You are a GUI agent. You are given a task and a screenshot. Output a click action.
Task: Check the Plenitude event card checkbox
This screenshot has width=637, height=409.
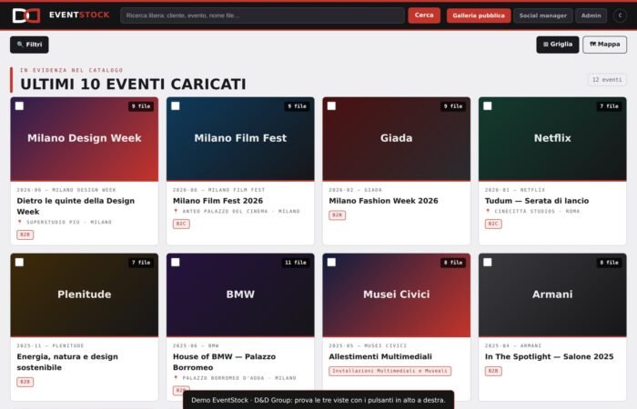click(19, 262)
